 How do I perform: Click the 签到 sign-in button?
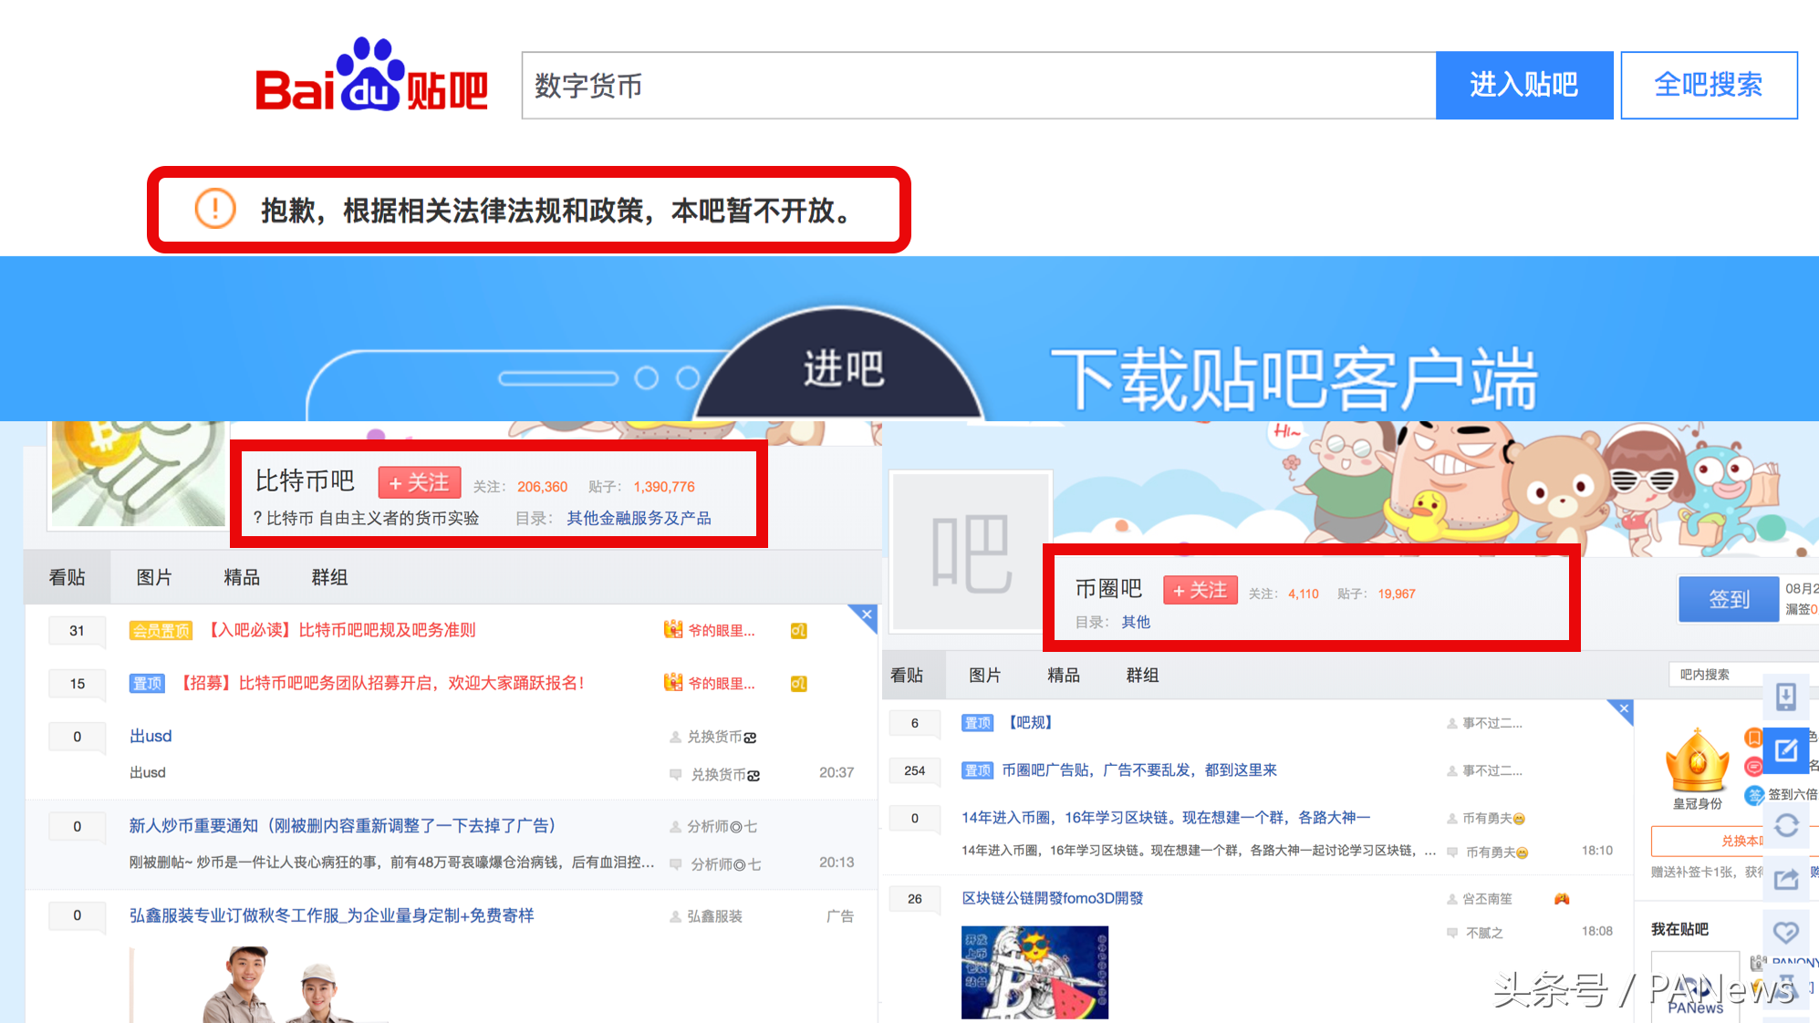(x=1728, y=599)
